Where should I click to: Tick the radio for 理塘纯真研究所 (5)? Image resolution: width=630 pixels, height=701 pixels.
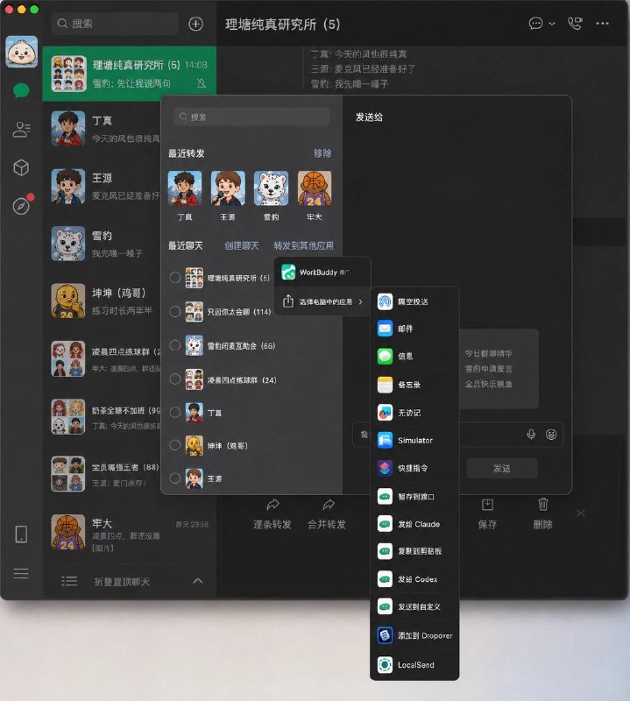pyautogui.click(x=175, y=278)
